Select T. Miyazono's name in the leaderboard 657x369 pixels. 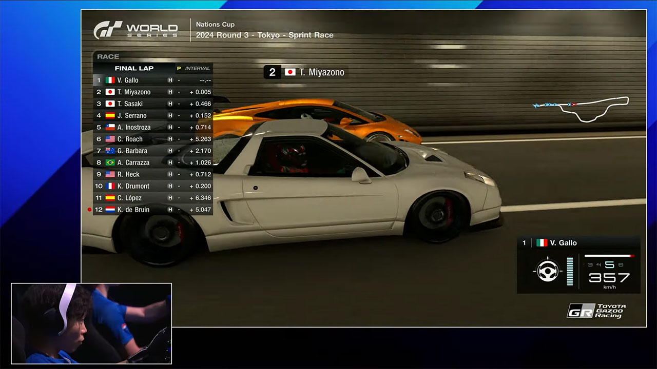pos(134,92)
